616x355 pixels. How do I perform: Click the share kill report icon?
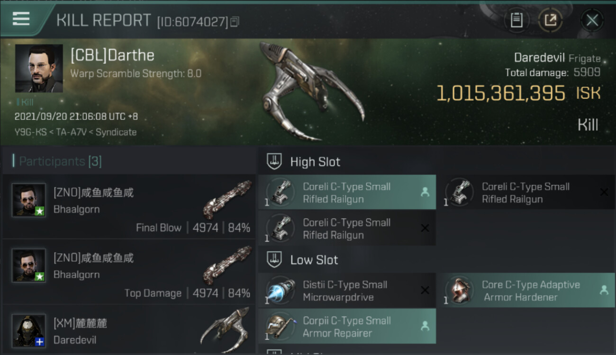[x=550, y=20]
